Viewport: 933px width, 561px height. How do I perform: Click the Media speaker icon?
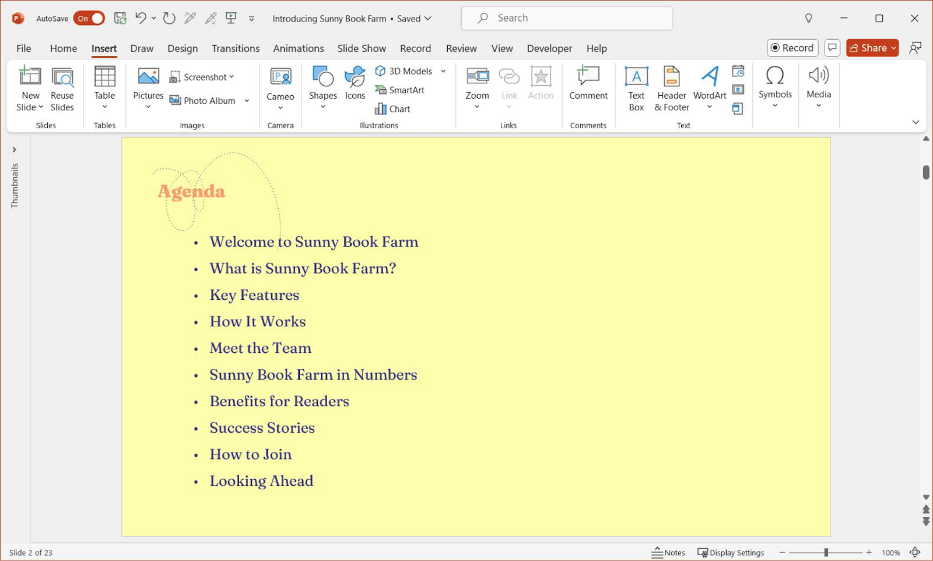(x=819, y=75)
